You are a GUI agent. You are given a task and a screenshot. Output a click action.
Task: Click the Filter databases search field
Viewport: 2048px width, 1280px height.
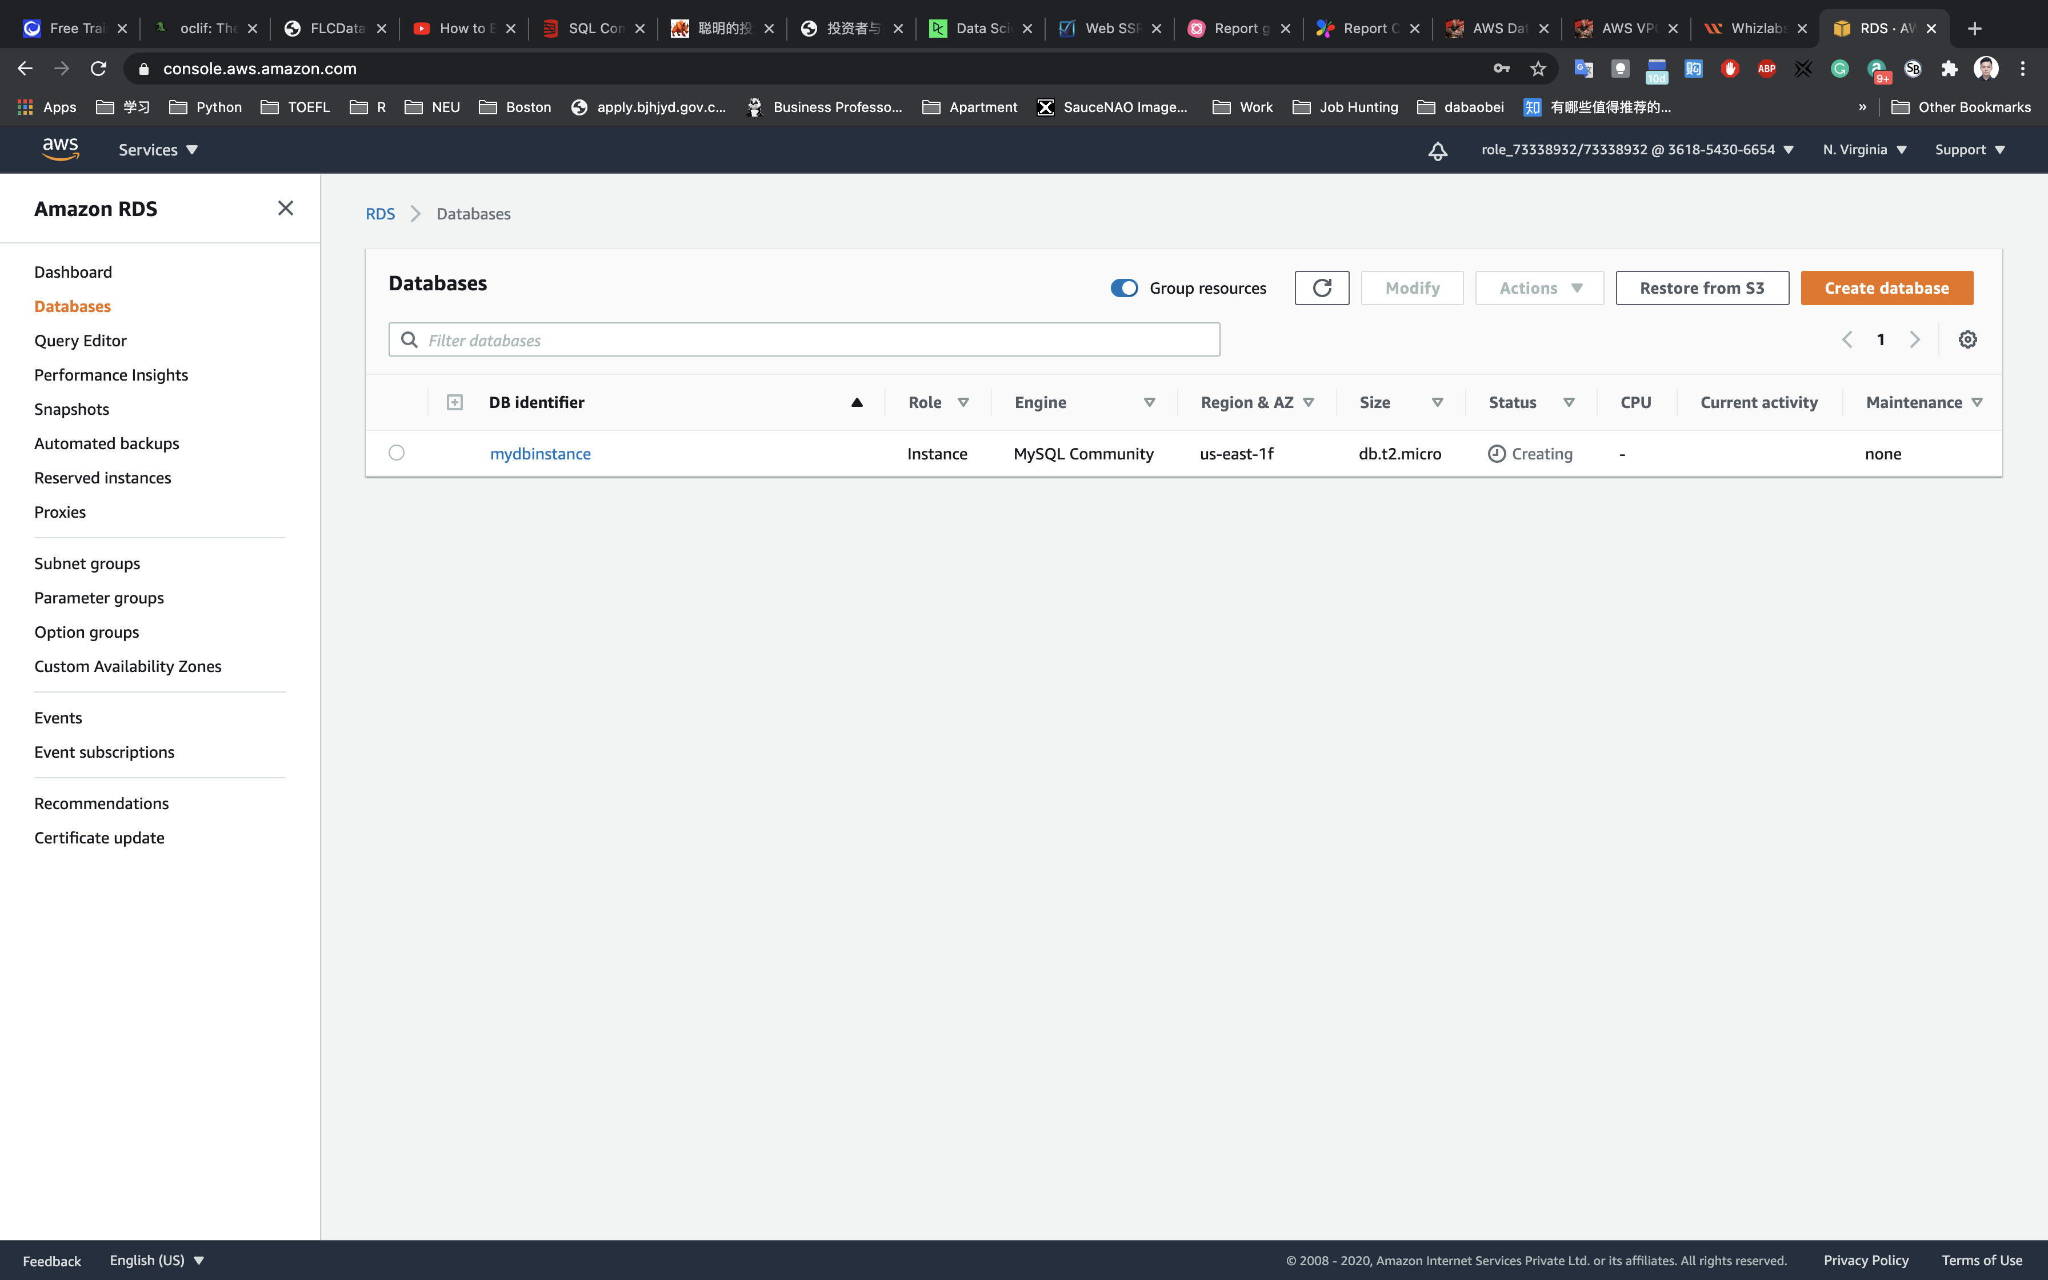pos(804,339)
